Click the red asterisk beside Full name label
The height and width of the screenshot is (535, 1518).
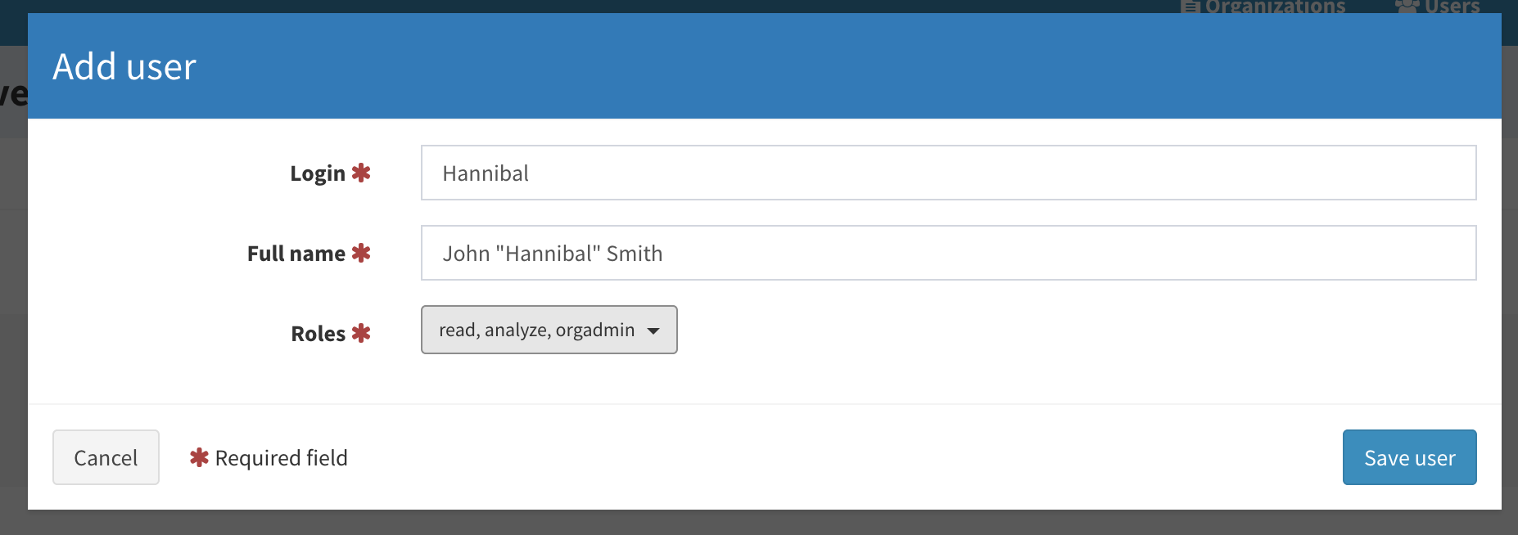361,253
